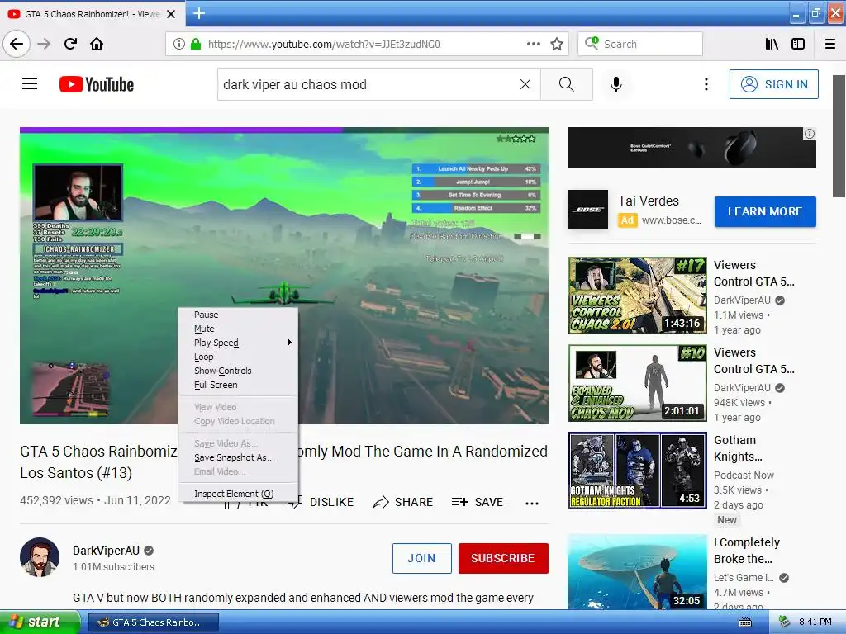846x634 pixels.
Task: Open YouTube settings three-dot menu
Action: pyautogui.click(x=706, y=84)
